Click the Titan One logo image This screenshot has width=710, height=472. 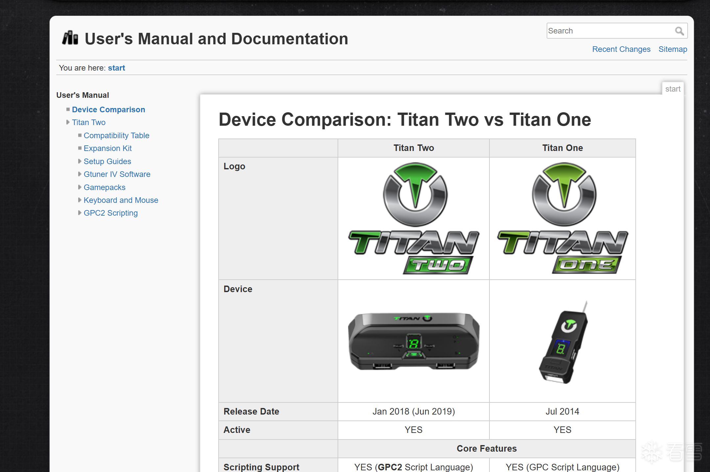click(x=562, y=218)
